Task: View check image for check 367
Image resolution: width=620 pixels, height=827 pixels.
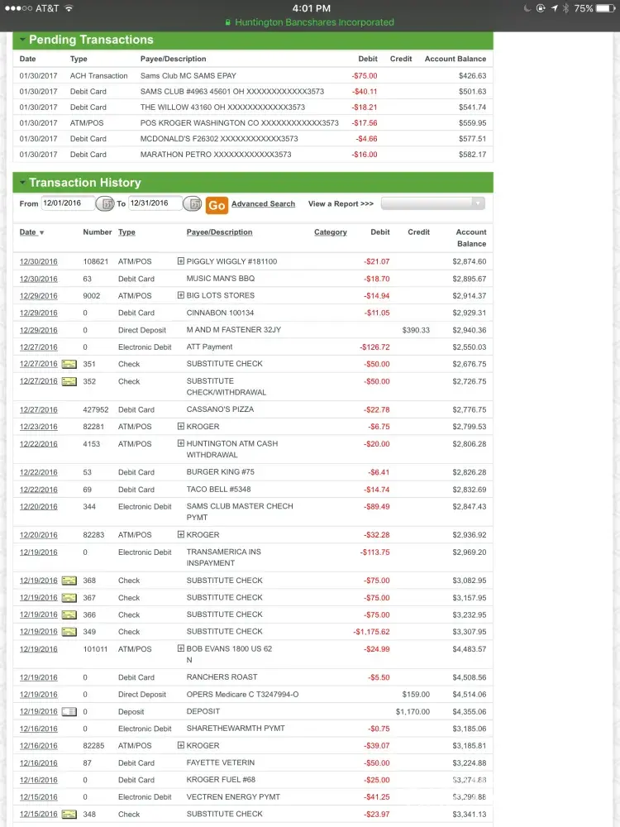Action: (x=69, y=598)
